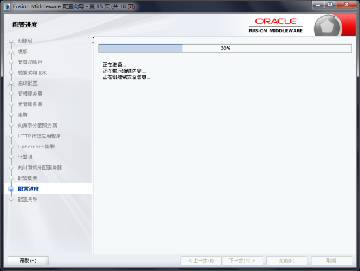The image size is (360, 271).
Task: Click the 完成(F) finish button
Action: [287, 261]
